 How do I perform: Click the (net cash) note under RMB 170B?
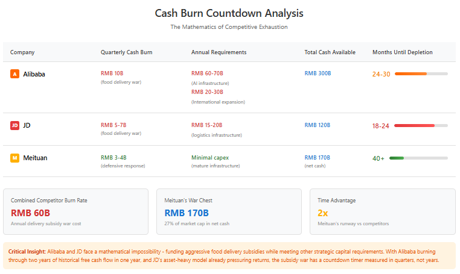(x=315, y=166)
